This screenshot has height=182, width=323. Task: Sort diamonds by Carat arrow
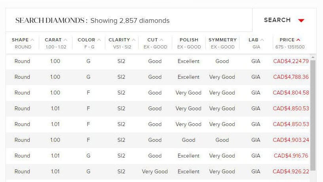[65, 40]
